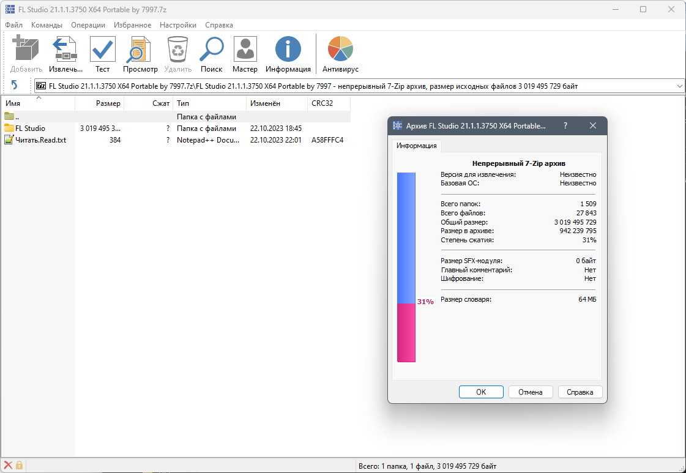Sort by the Изменён column header
Screen dimensions: 686x473
coord(277,103)
